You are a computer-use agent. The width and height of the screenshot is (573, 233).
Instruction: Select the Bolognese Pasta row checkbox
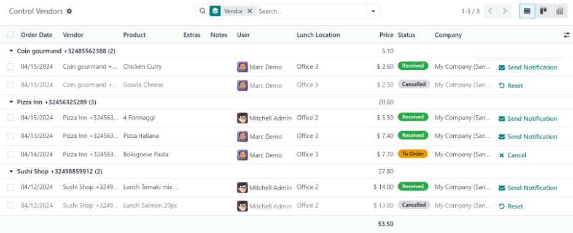click(10, 155)
